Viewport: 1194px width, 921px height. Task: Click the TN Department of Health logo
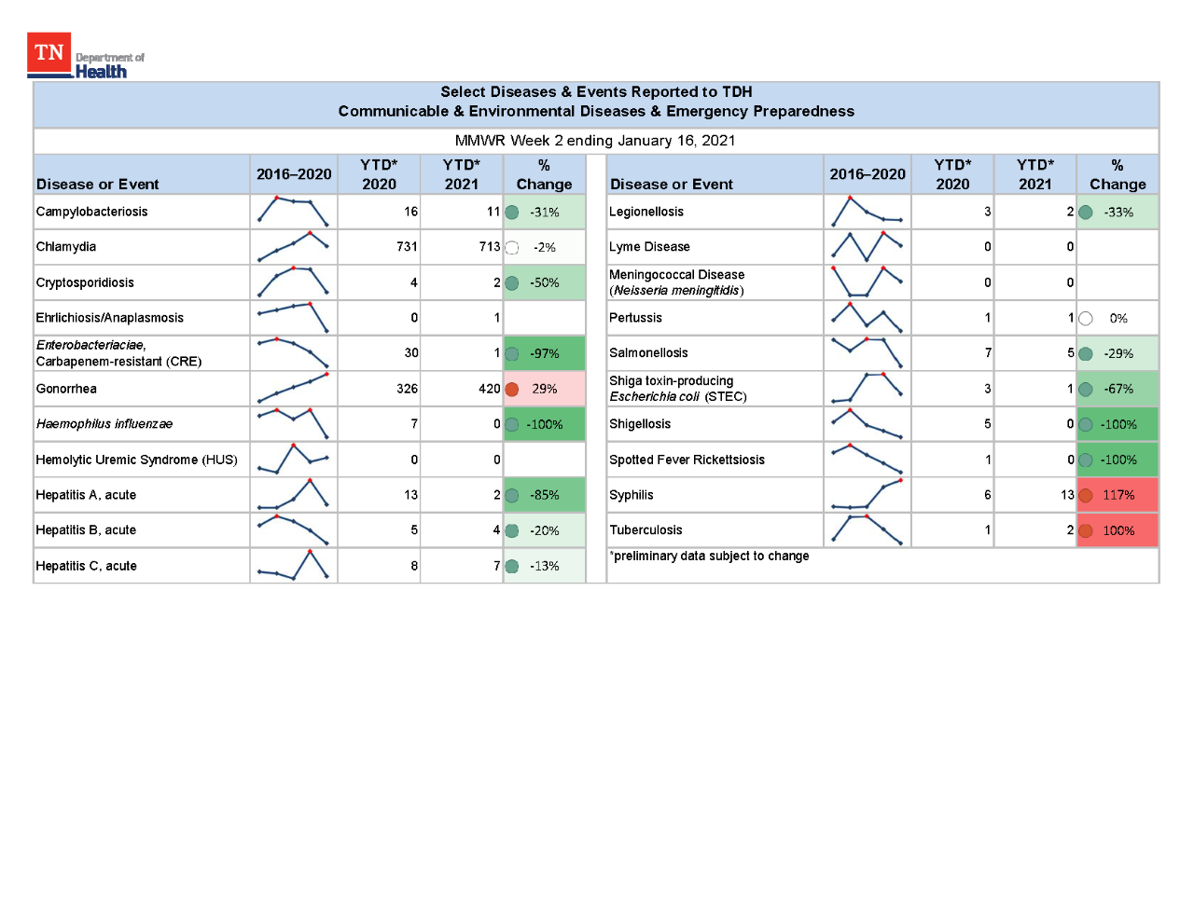86,56
